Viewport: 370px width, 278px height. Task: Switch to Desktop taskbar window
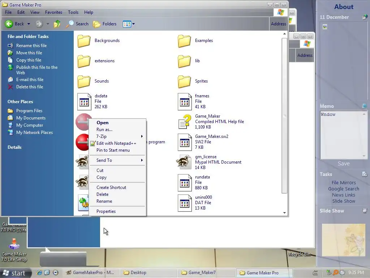coord(149,273)
